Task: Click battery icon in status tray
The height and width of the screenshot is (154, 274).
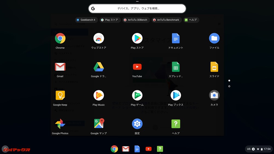Action: tap(262, 149)
